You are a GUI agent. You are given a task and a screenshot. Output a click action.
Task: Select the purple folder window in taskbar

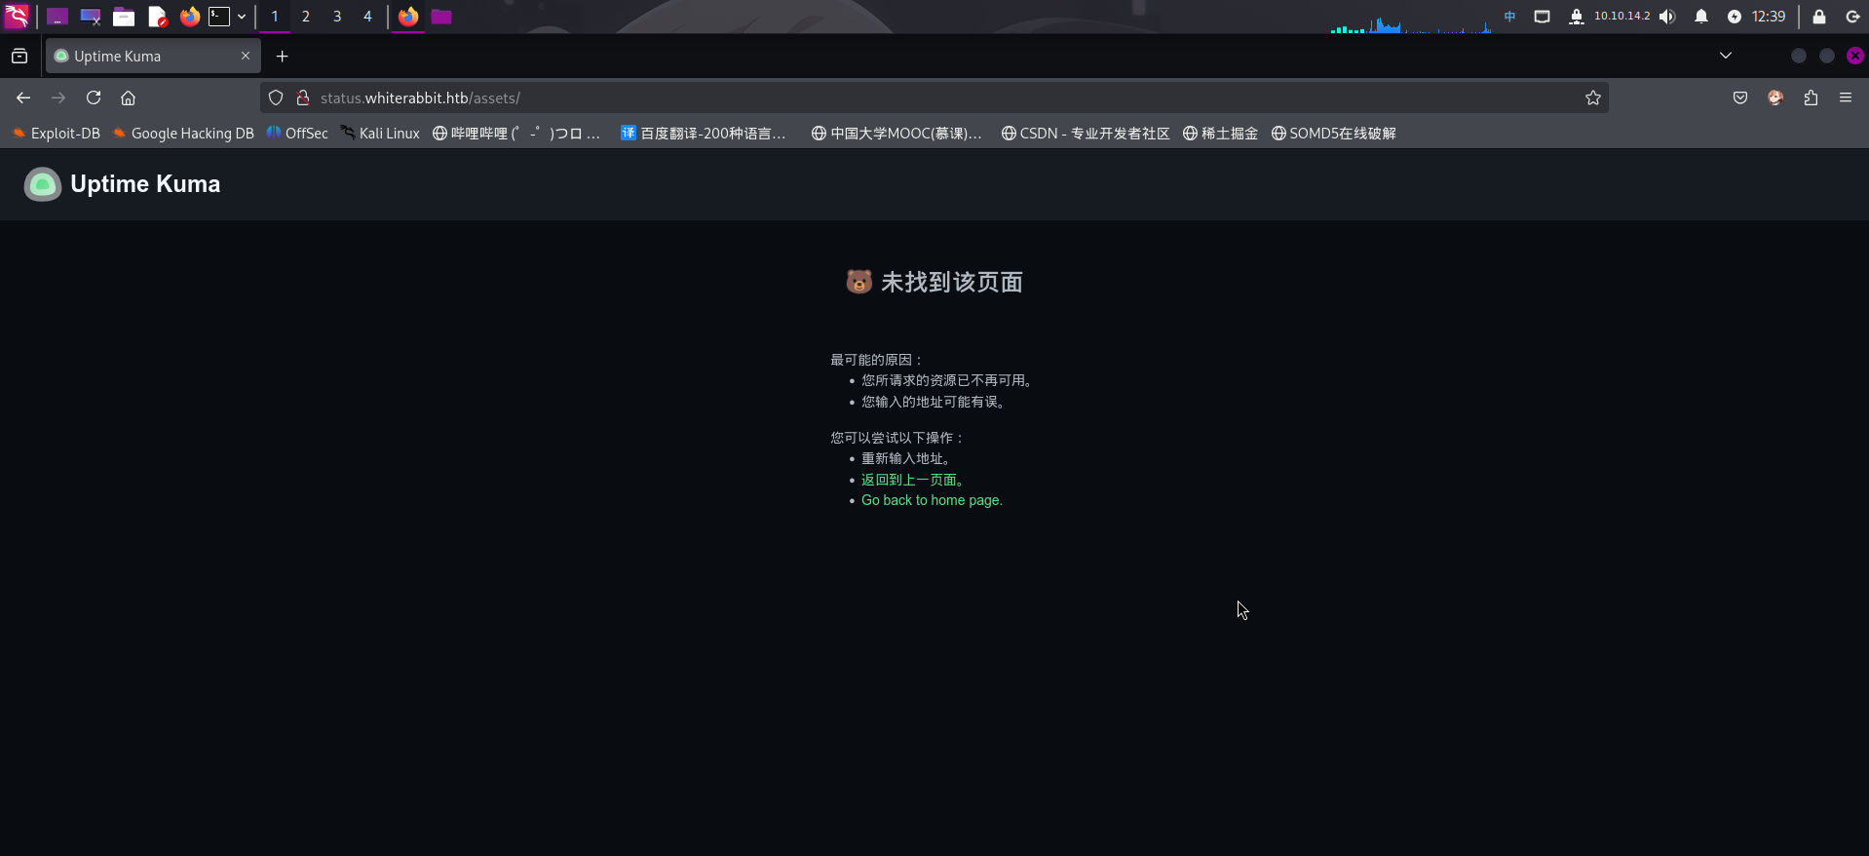click(441, 17)
